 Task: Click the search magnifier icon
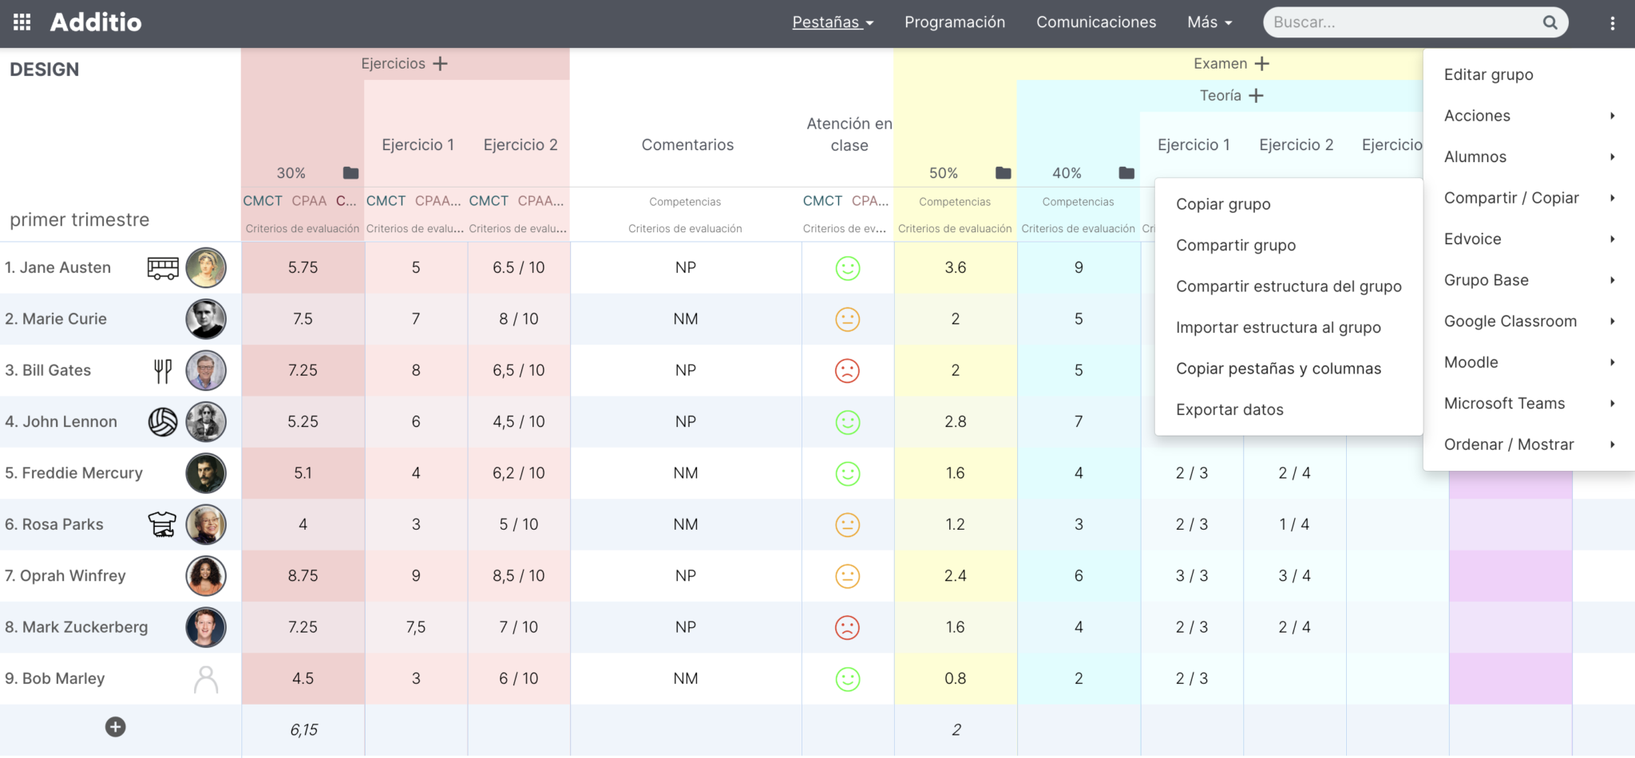[x=1550, y=22]
